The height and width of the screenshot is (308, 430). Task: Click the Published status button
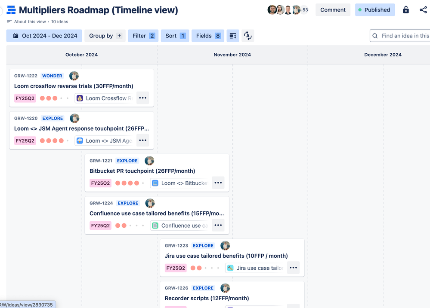tap(375, 10)
